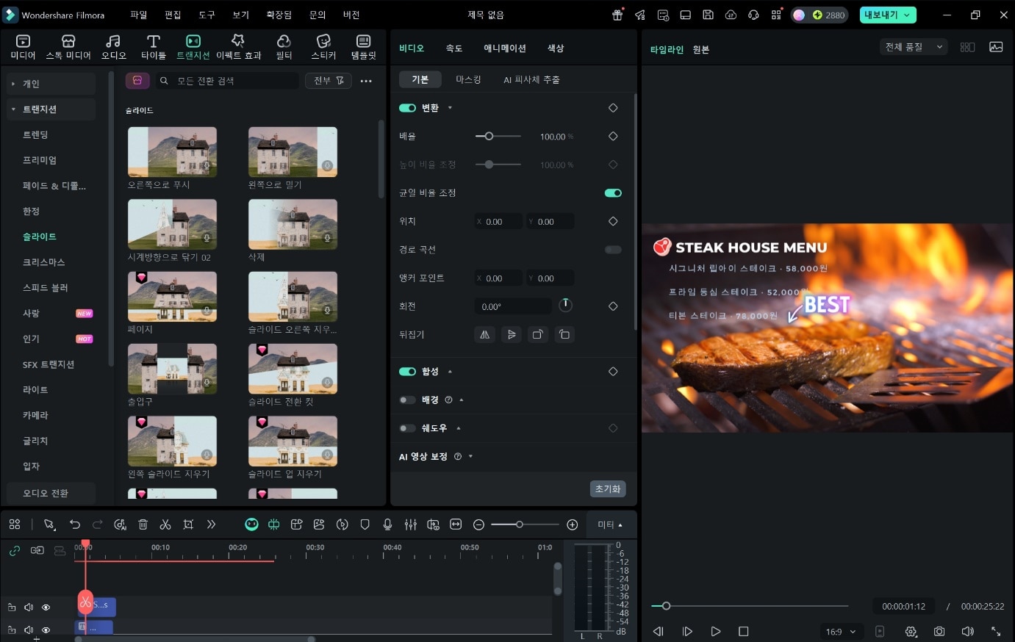
Task: Click the 배율 scale slider handle
Action: [489, 137]
